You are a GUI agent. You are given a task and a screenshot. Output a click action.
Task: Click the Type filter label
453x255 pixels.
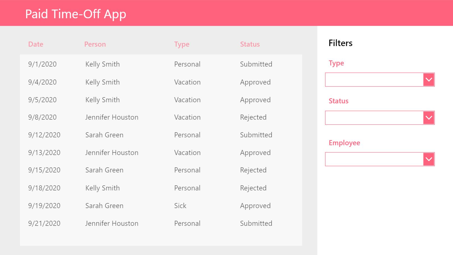coord(336,63)
